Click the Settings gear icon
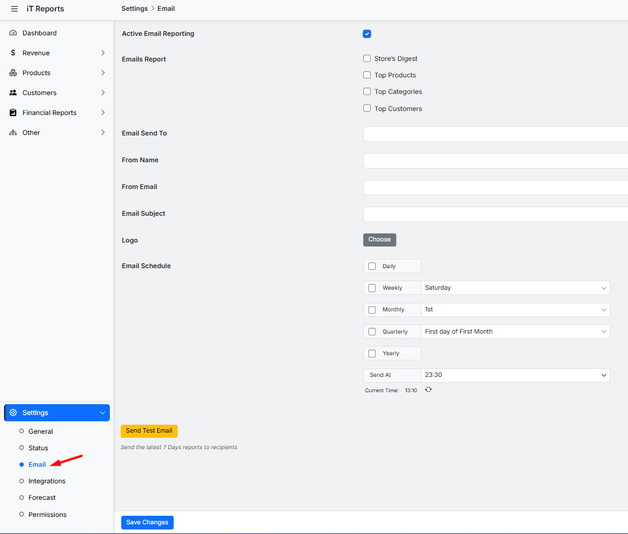The height and width of the screenshot is (534, 628). tap(13, 413)
